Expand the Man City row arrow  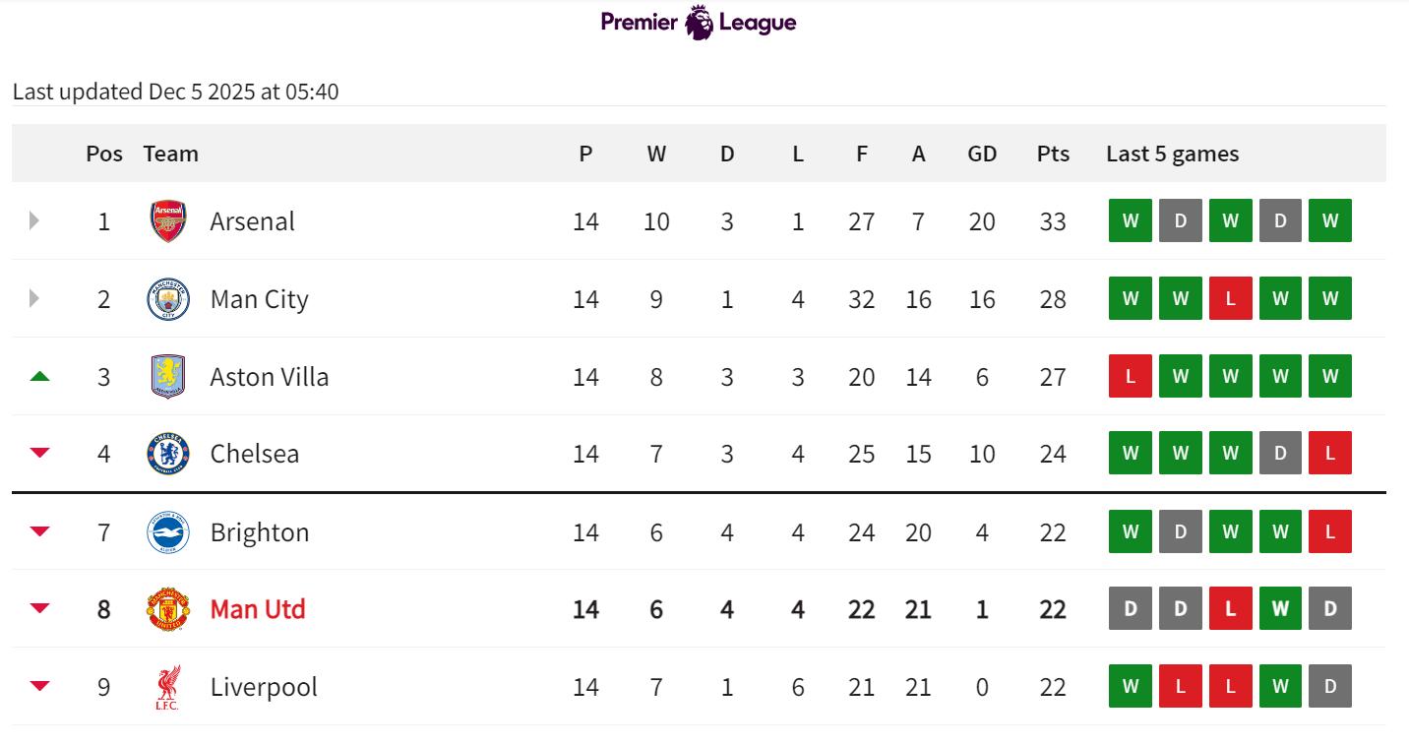(x=34, y=298)
